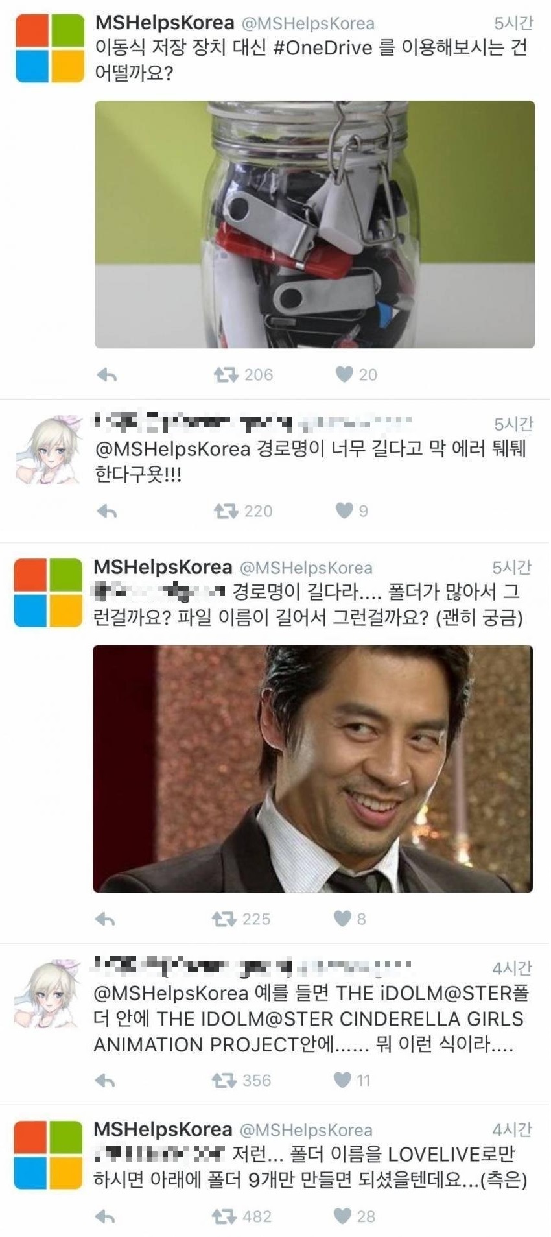Retweet the tweet with 206 retweets

click(226, 374)
